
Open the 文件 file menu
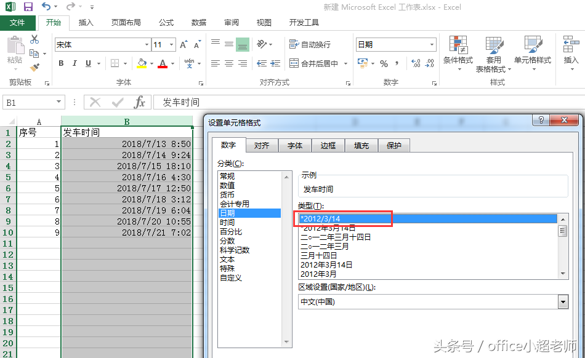point(17,23)
